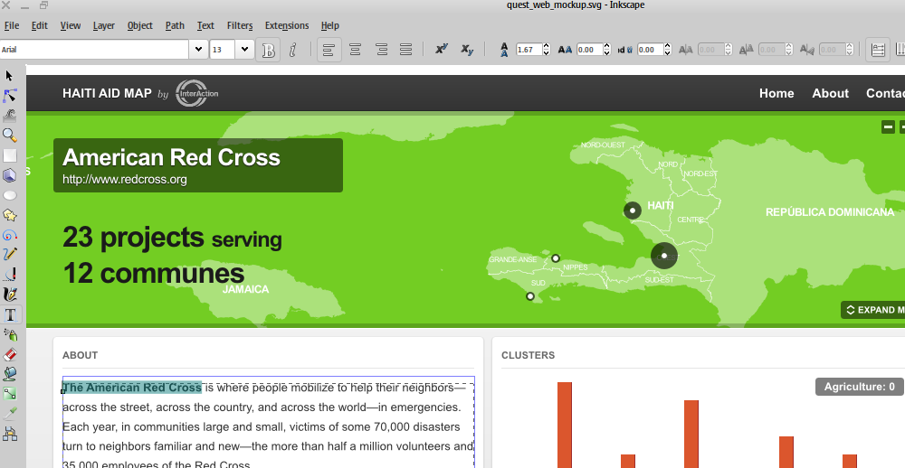This screenshot has height=468, width=905.
Task: Toggle italic text style
Action: [292, 51]
